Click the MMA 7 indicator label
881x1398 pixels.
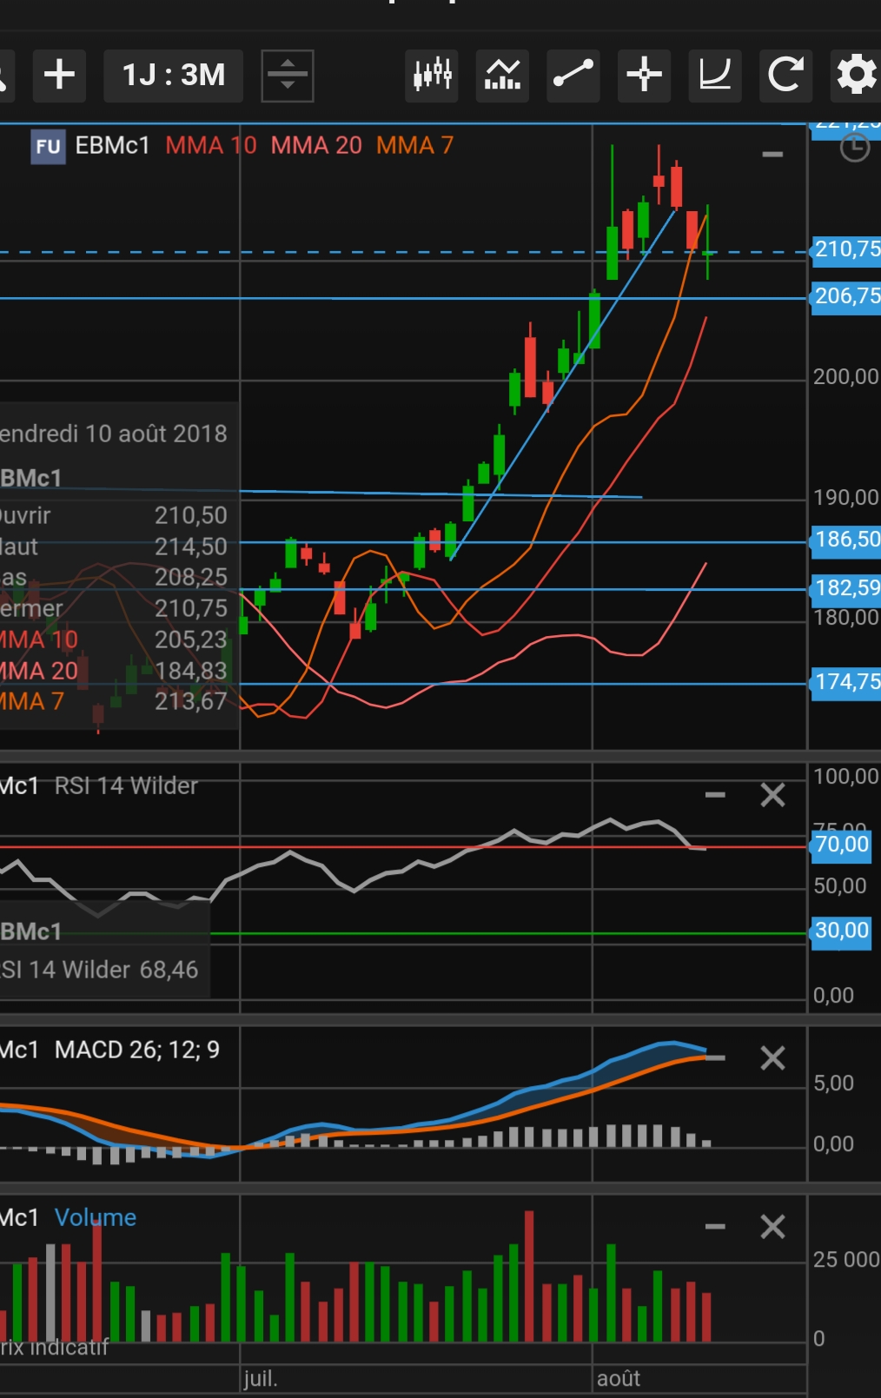point(414,145)
